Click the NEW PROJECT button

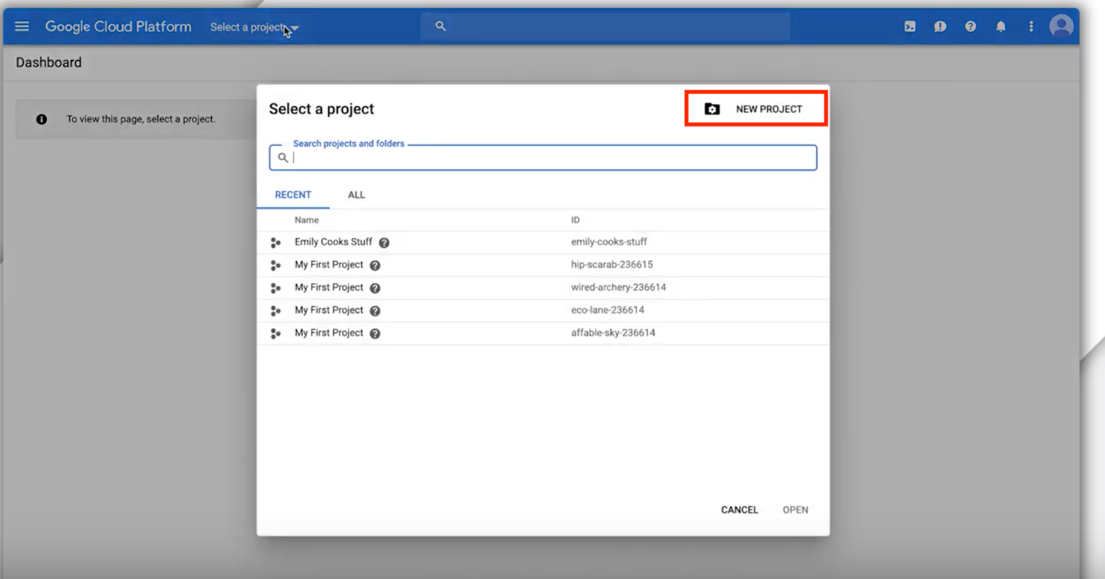point(756,109)
